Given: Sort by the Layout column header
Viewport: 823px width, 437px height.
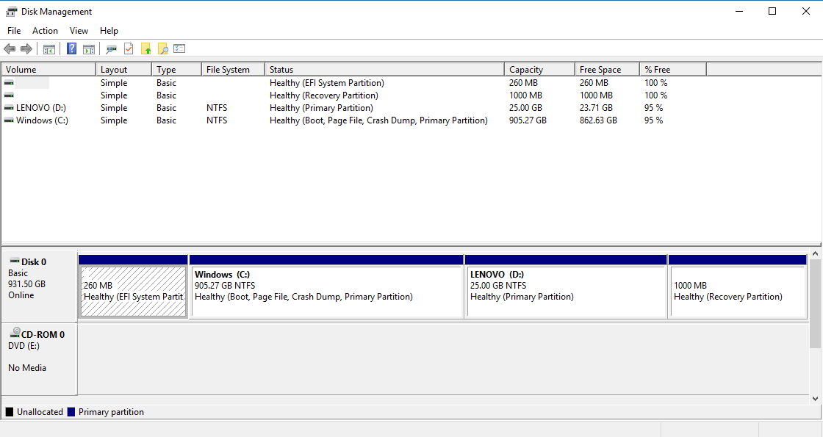Looking at the screenshot, I should point(124,69).
